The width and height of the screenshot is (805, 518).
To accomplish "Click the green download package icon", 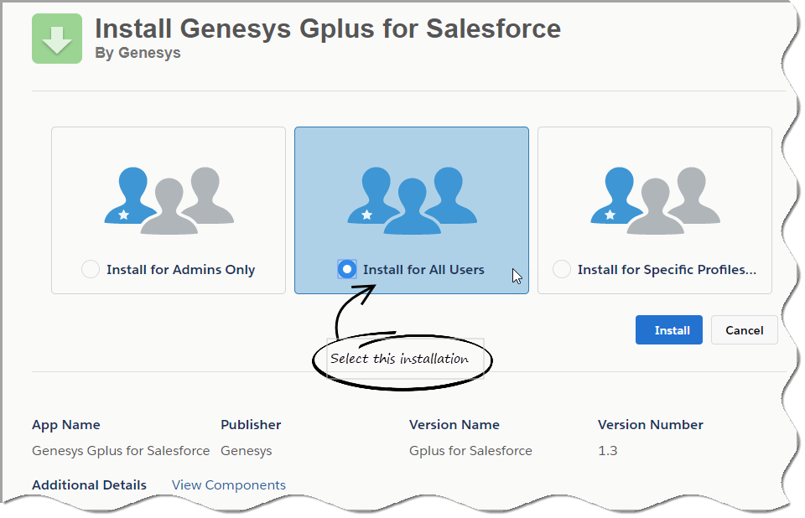I will pyautogui.click(x=57, y=39).
